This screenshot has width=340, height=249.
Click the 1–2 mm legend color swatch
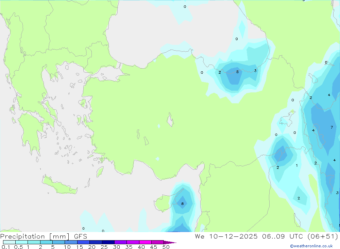click(34, 242)
